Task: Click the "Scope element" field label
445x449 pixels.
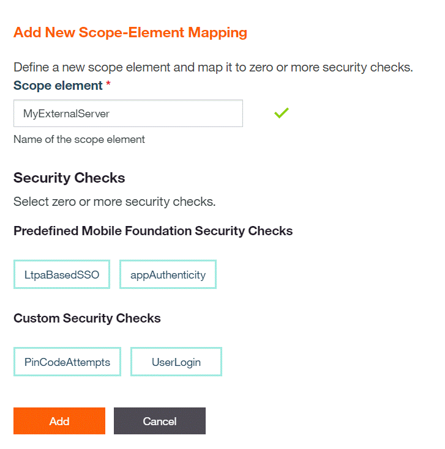Action: [58, 86]
